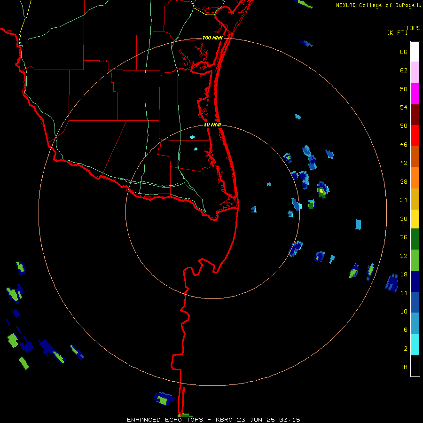
Task: Click the dark green legend swatch
Action: (415, 239)
